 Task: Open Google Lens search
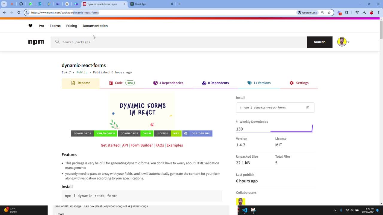307,13
